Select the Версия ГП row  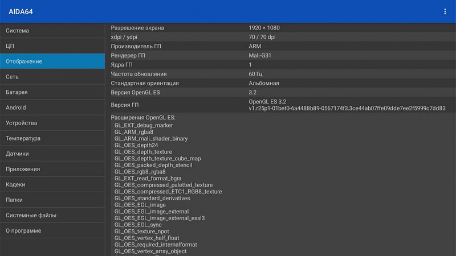(280, 105)
